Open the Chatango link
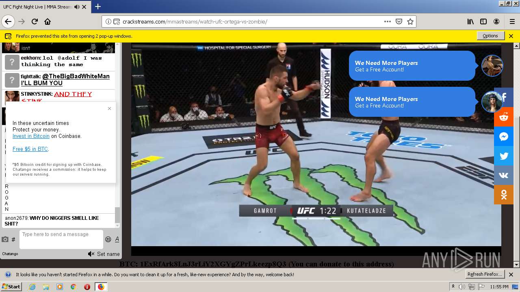This screenshot has height=292, width=520. (x=10, y=254)
